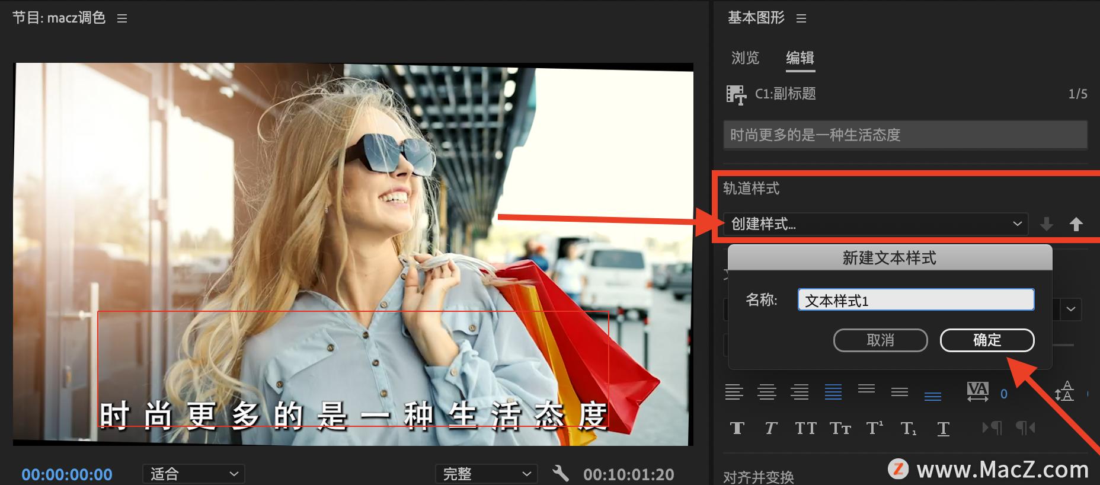Image resolution: width=1100 pixels, height=485 pixels.
Task: Open the 完整 playback resolution dropdown
Action: 487,474
